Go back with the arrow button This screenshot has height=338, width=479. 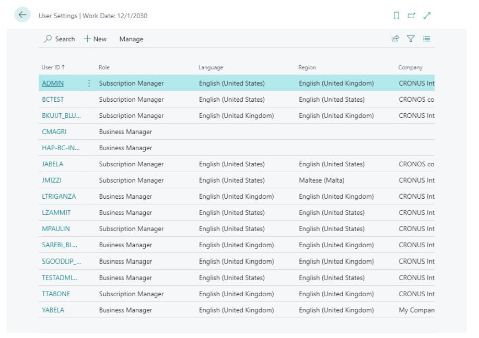tap(22, 15)
